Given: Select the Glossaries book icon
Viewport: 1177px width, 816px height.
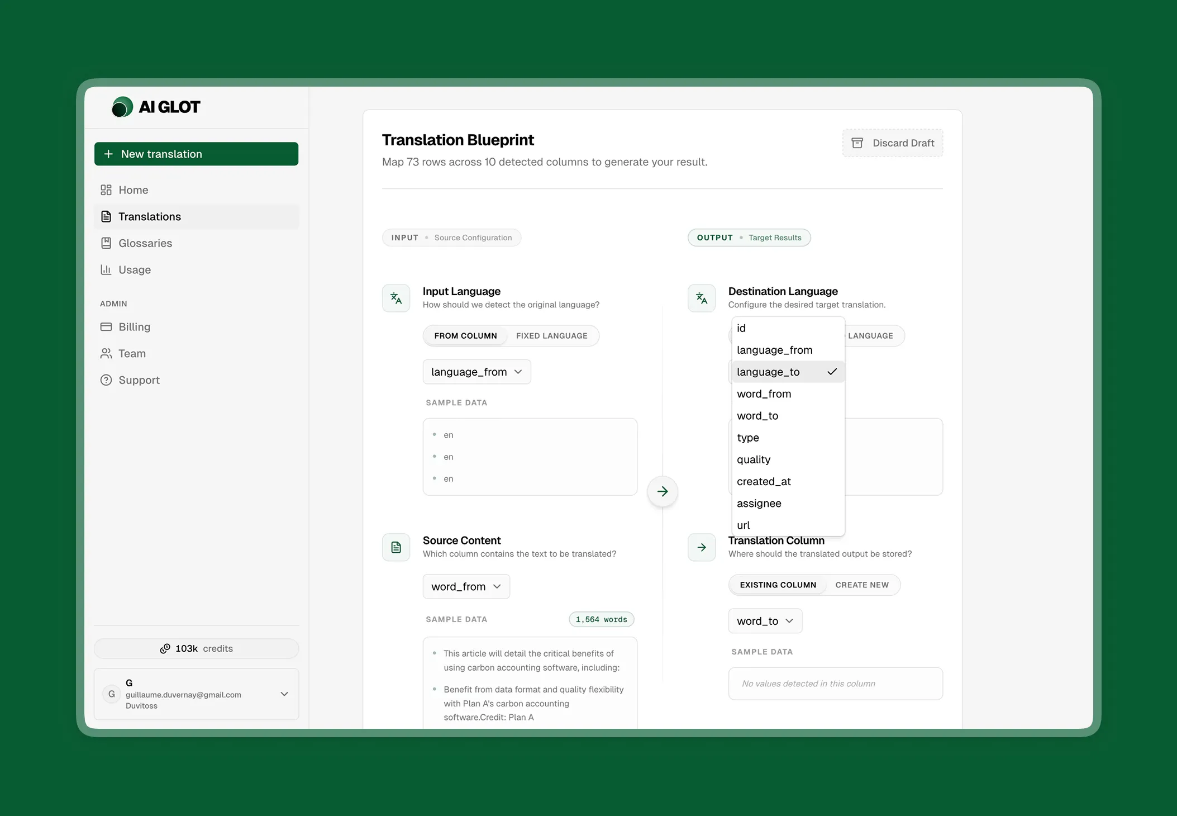Looking at the screenshot, I should [x=107, y=243].
